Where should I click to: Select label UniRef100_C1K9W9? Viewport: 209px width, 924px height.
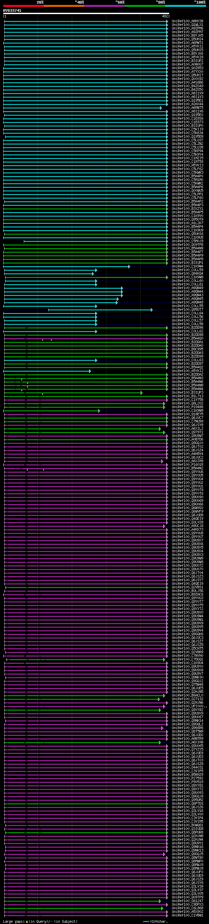[187, 411]
